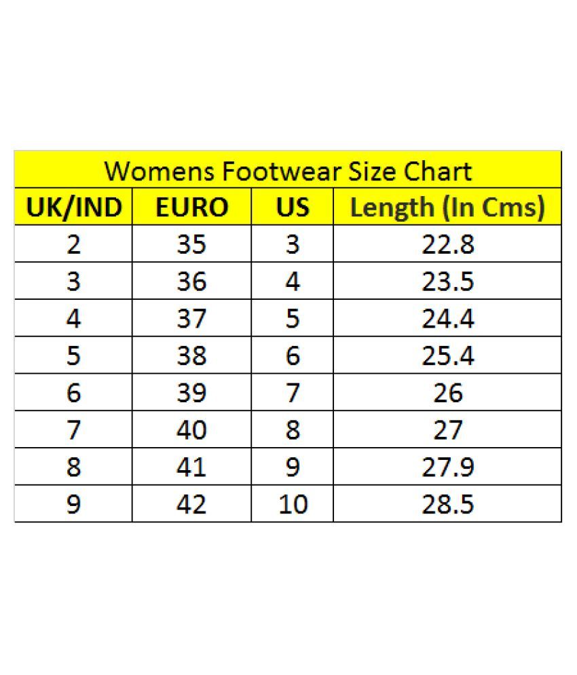Viewport: 577px width, 675px height.
Task: Select the EURO size 39 cell
Action: tap(191, 393)
